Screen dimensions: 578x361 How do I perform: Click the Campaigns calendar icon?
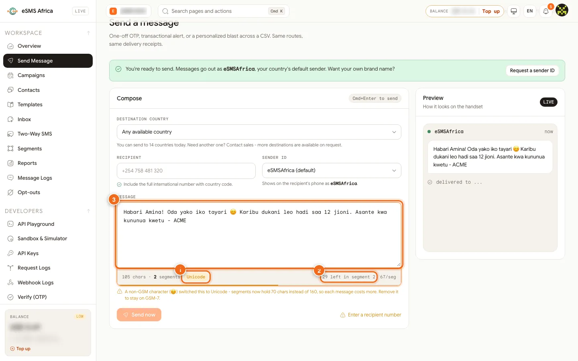click(10, 75)
